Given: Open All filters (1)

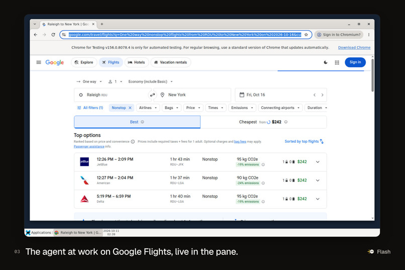Looking at the screenshot, I should coord(90,108).
